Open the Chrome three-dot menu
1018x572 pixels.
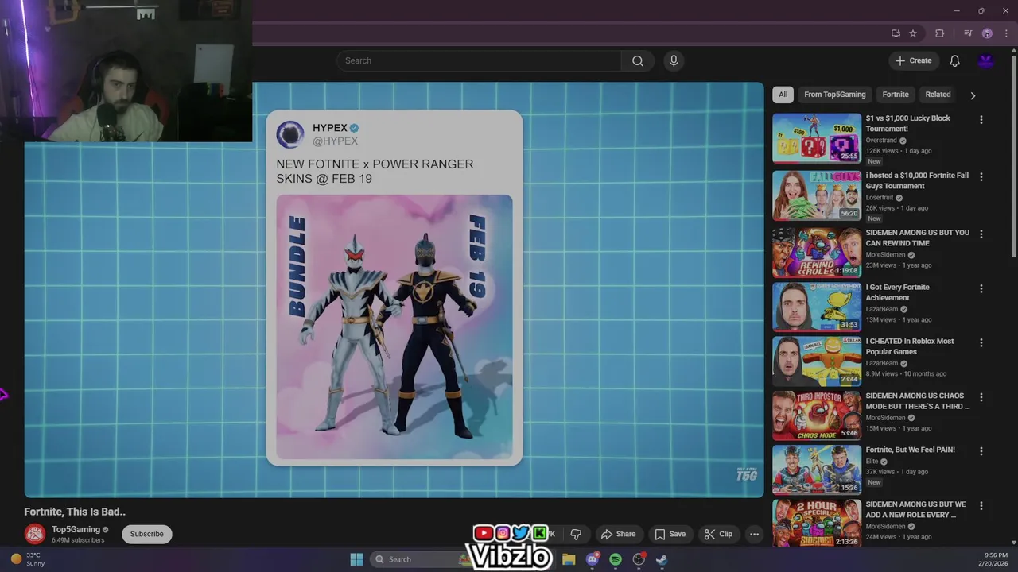click(x=1004, y=33)
